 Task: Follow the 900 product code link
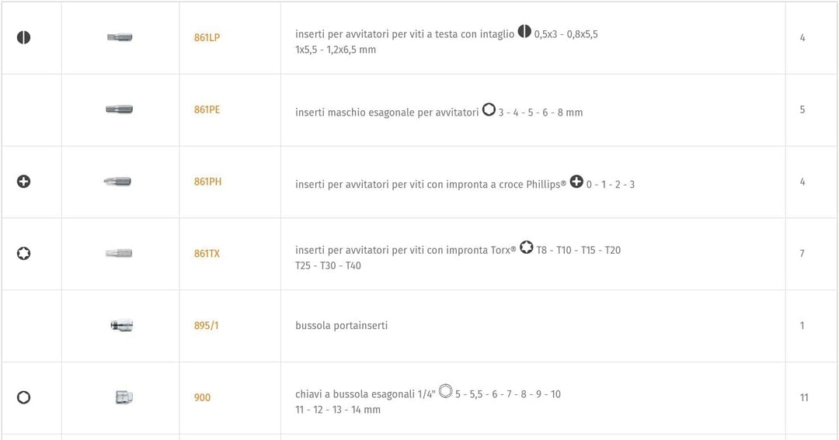pyautogui.click(x=202, y=397)
